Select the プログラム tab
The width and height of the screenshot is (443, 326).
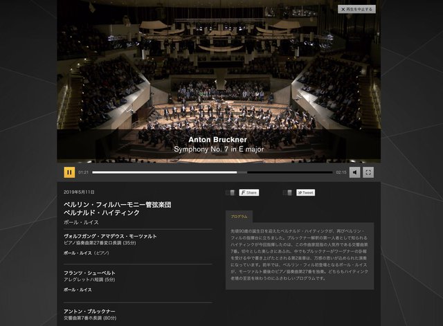tap(239, 217)
